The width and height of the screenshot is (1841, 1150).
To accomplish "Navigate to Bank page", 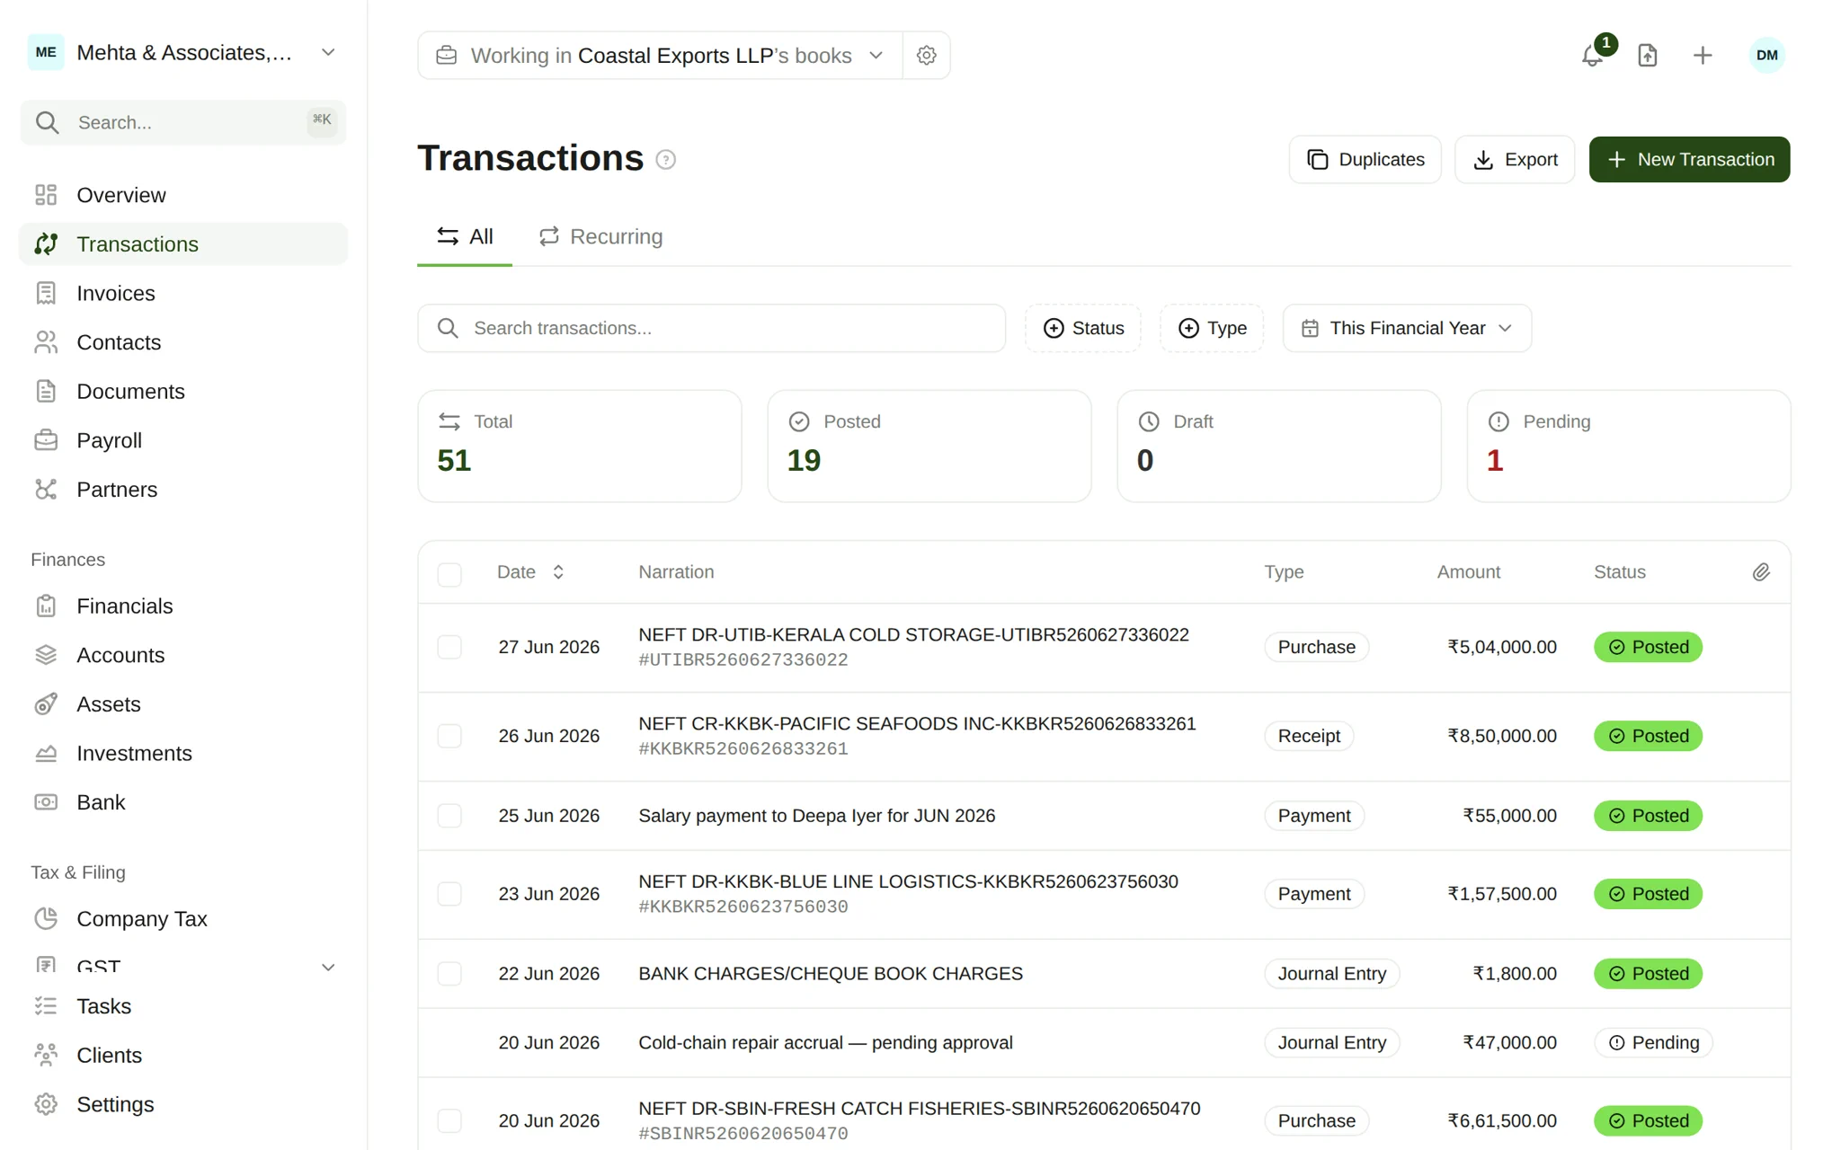I will pyautogui.click(x=183, y=802).
